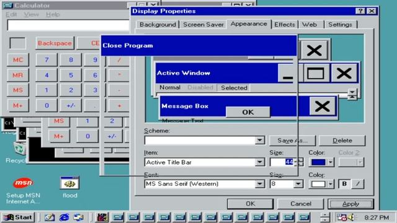
Task: Click the MC memory clear key
Action: coord(18,60)
